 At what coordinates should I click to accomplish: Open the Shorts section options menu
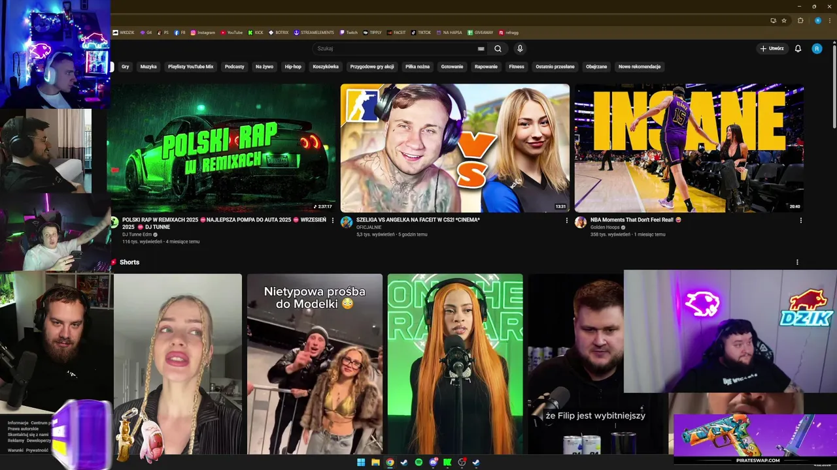(797, 262)
